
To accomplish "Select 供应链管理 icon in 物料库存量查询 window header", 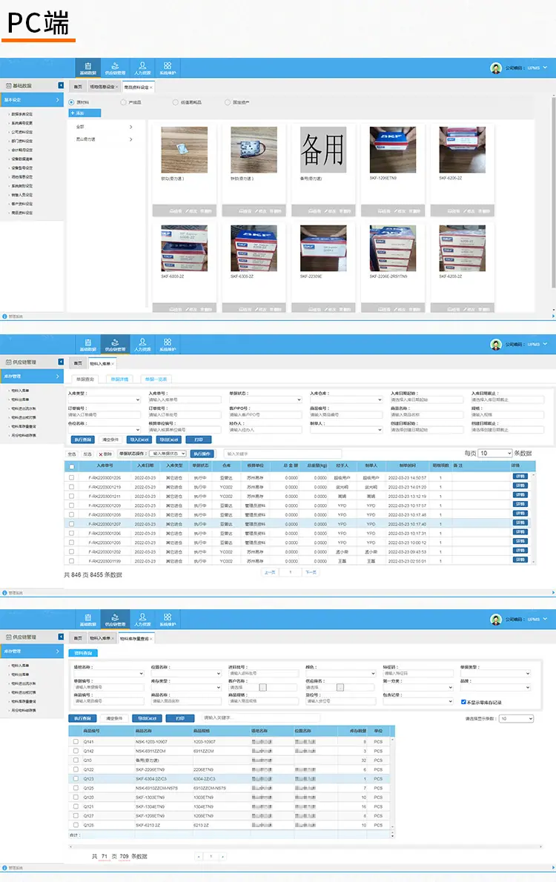I will pos(115,620).
